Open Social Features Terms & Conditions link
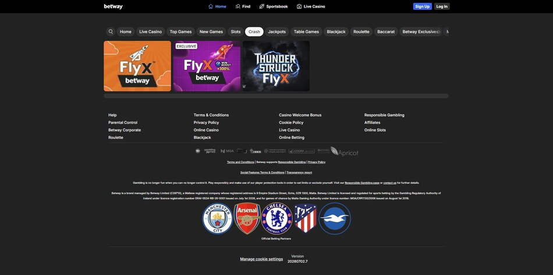The image size is (553, 275). [263, 172]
